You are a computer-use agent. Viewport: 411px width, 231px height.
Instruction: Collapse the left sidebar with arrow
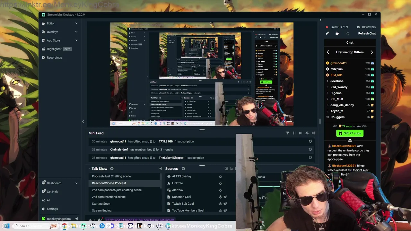[x=83, y=121]
